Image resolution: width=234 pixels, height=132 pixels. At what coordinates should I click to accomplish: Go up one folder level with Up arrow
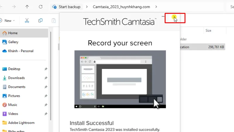click(27, 6)
